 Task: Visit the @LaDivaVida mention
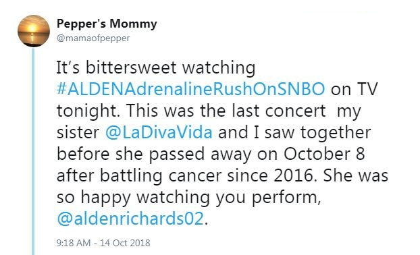click(x=159, y=132)
